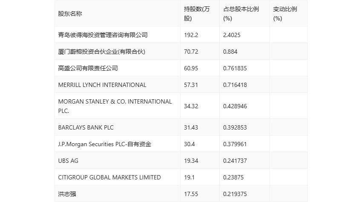Click the 2.4025 percentage value
Image resolution: width=362 pixels, height=202 pixels.
pos(232,35)
